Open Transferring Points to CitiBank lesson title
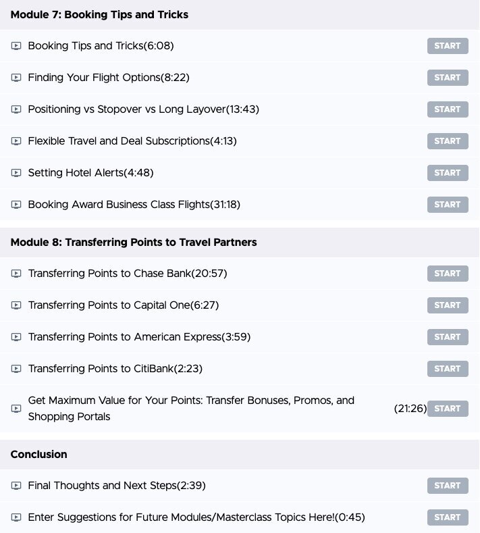The image size is (480, 533). point(115,369)
